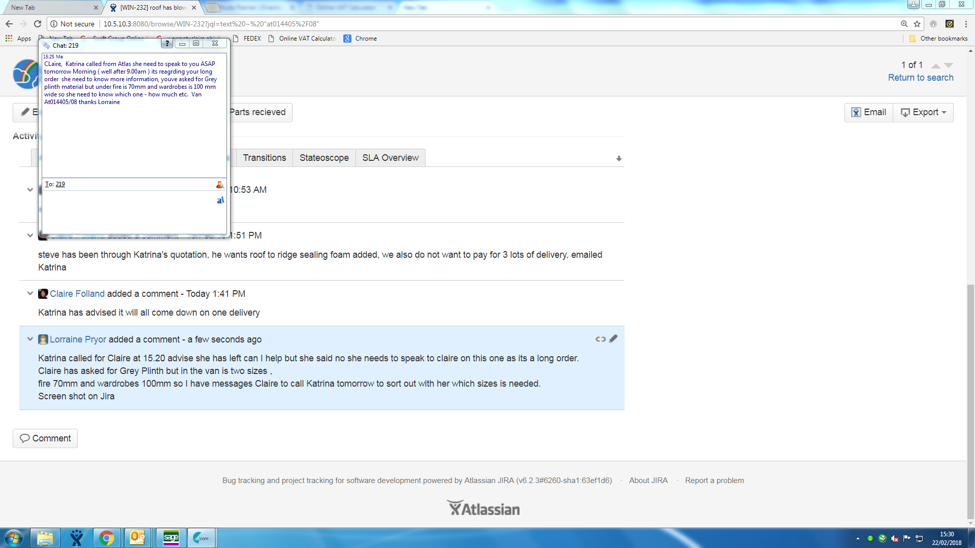The image size is (975, 548).
Task: Click the add recipient contact icon in chat
Action: tap(219, 185)
